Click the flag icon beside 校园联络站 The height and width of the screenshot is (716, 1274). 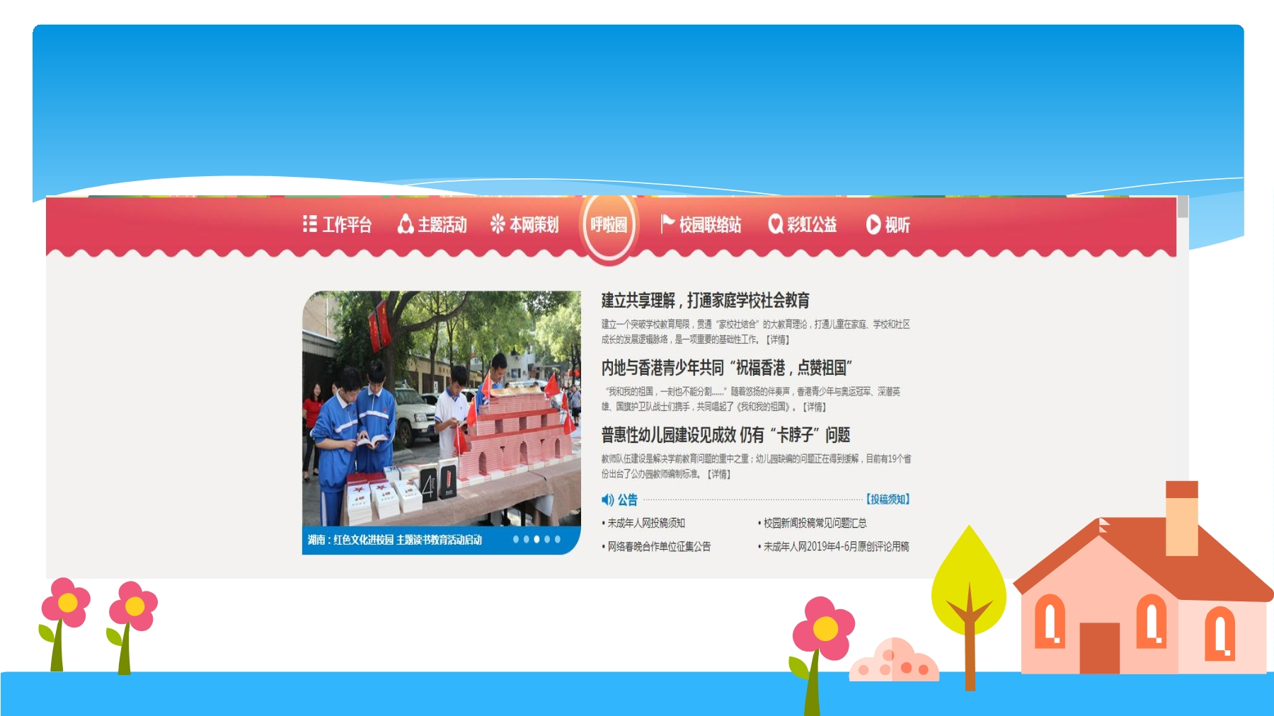pyautogui.click(x=667, y=224)
